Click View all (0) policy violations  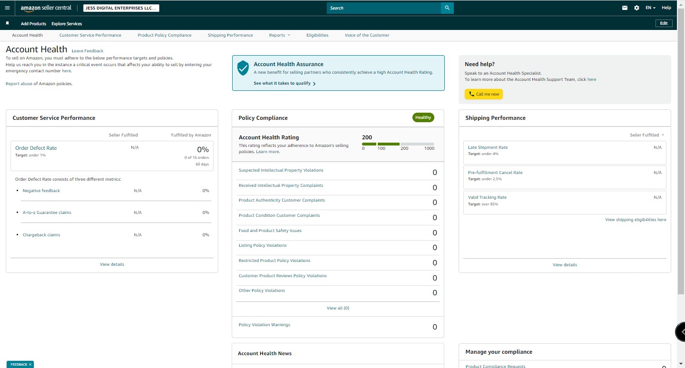pyautogui.click(x=338, y=308)
